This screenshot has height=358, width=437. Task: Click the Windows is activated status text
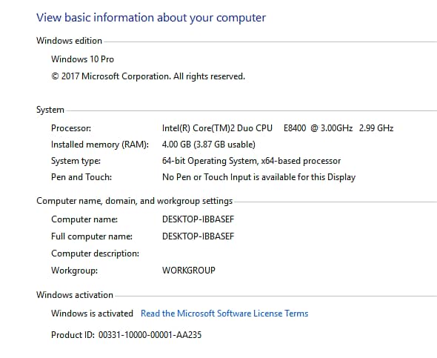point(92,314)
